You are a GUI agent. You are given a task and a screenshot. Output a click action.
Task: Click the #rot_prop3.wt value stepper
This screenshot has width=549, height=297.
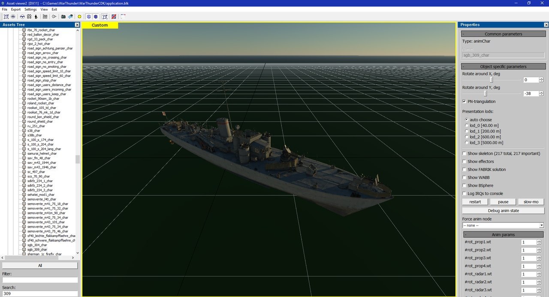point(539,258)
